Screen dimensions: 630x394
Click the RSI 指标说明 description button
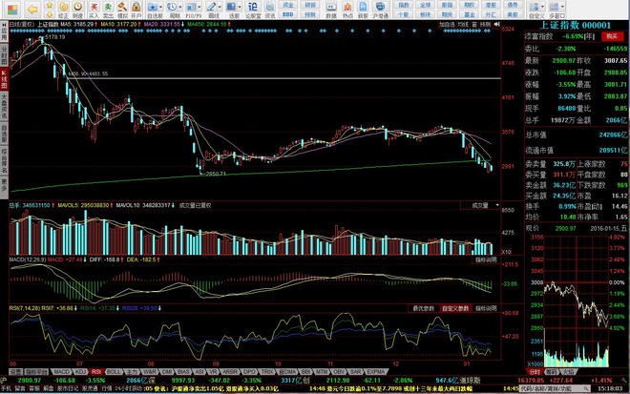(486, 308)
